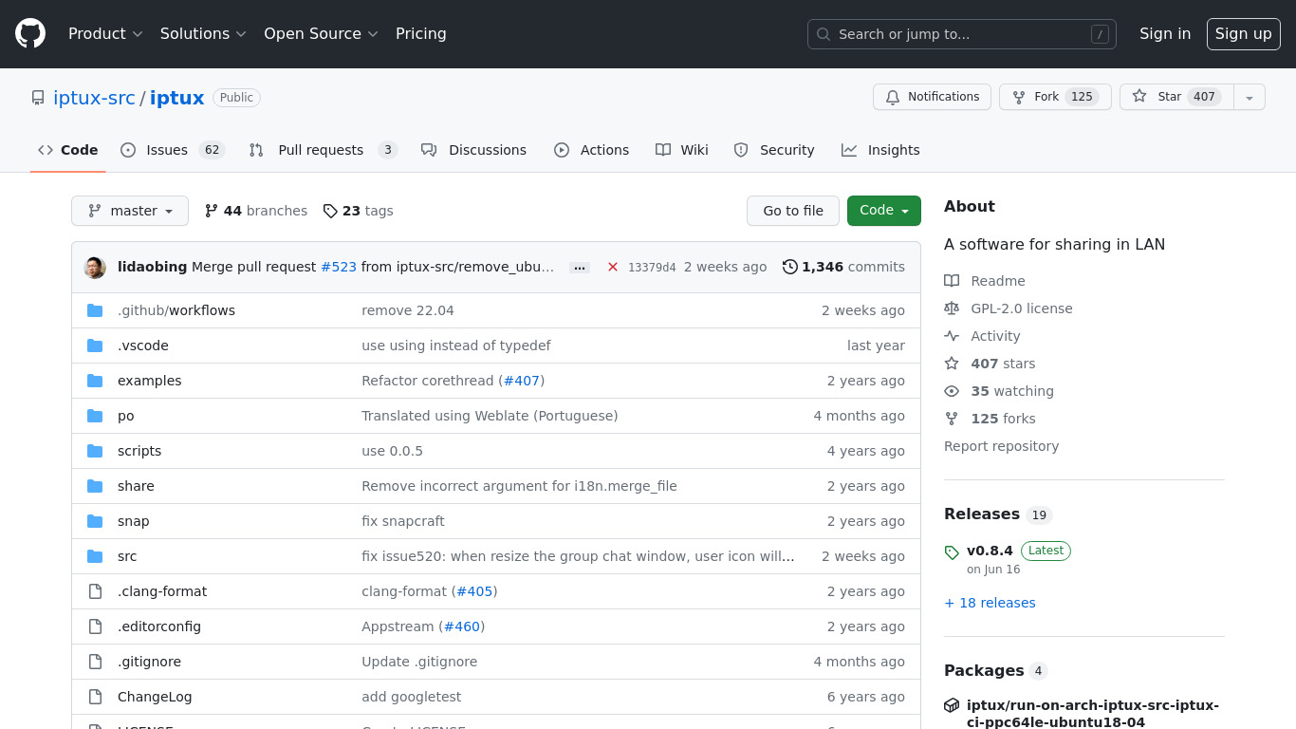
Task: Open the master branch selector dropdown
Action: (x=130, y=211)
